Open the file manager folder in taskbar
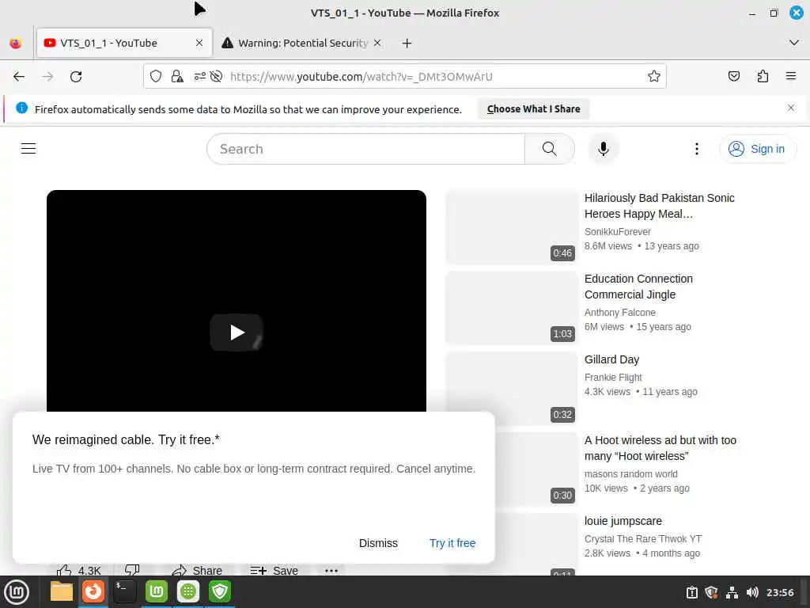 click(x=62, y=591)
